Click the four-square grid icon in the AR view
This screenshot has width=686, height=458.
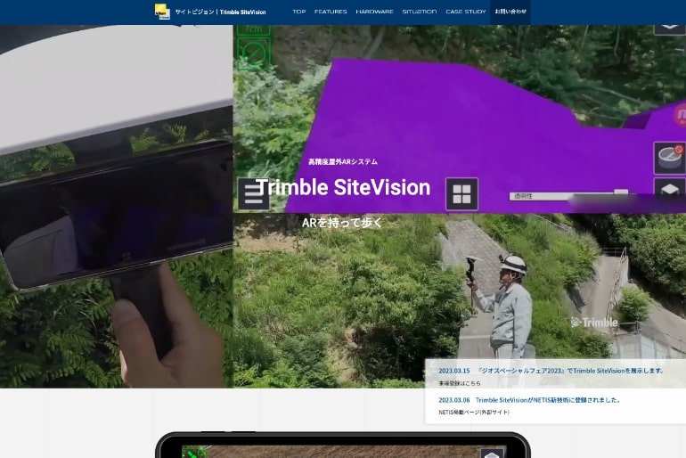(461, 194)
